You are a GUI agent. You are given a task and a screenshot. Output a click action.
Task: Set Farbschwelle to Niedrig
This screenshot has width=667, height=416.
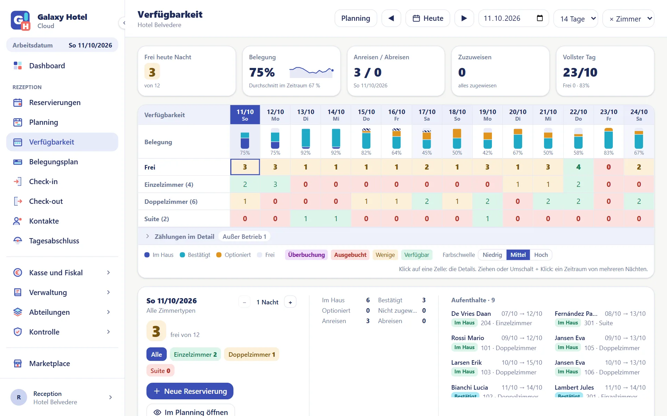(492, 255)
